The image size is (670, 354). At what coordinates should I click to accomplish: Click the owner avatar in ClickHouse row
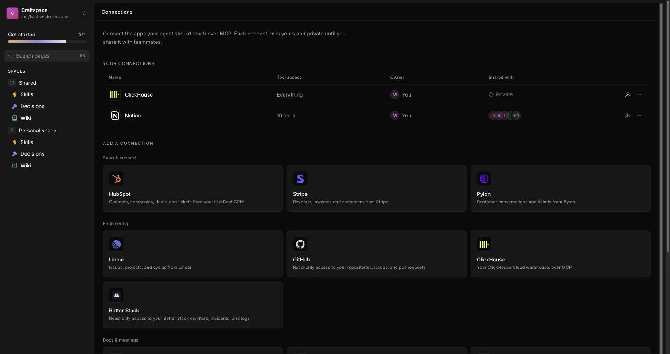(394, 95)
